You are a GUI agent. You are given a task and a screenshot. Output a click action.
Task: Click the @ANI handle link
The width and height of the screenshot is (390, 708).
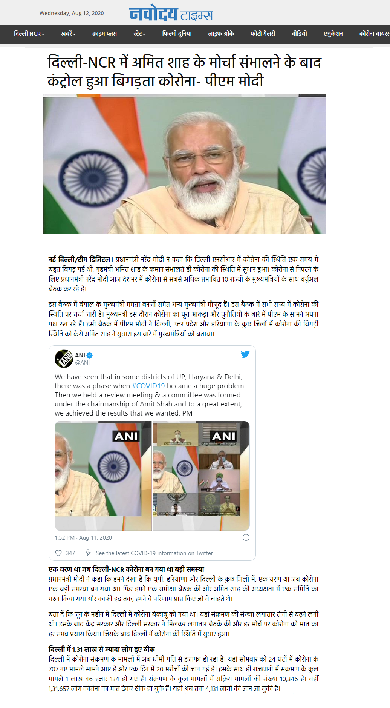pyautogui.click(x=83, y=362)
